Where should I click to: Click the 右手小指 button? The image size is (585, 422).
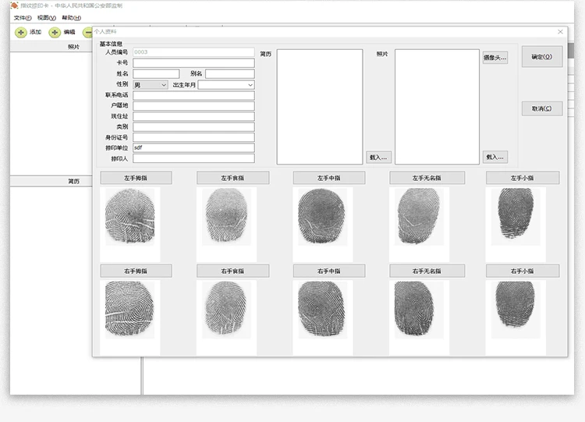pyautogui.click(x=523, y=271)
